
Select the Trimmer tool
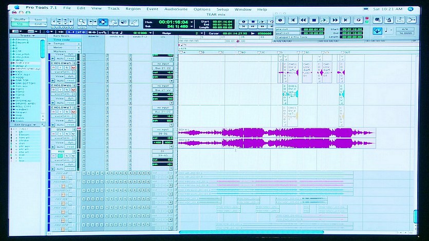tap(92, 22)
